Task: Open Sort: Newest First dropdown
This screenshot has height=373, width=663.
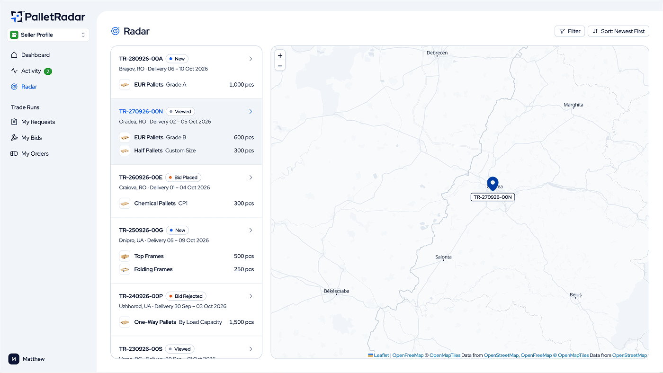Action: coord(618,31)
